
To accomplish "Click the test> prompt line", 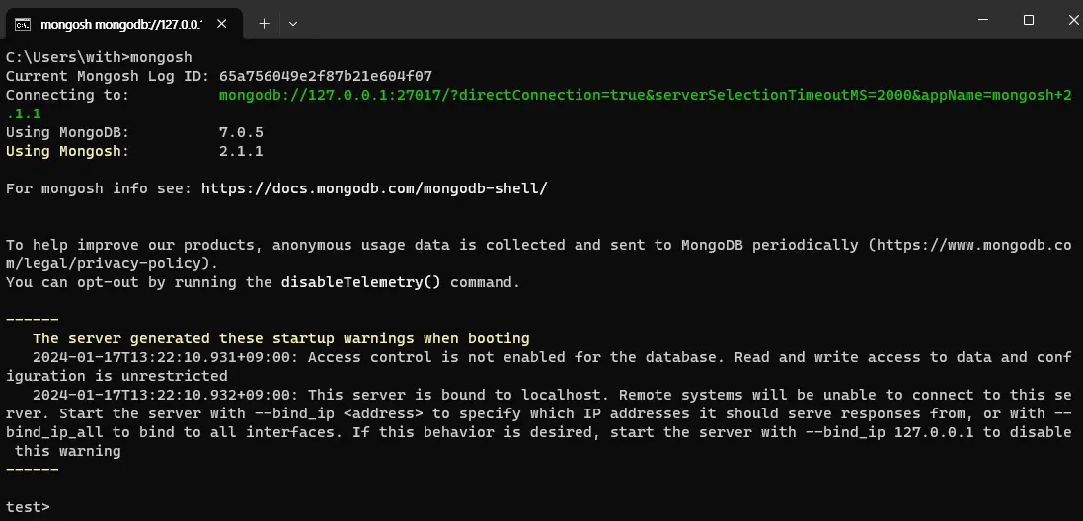I will 28,507.
